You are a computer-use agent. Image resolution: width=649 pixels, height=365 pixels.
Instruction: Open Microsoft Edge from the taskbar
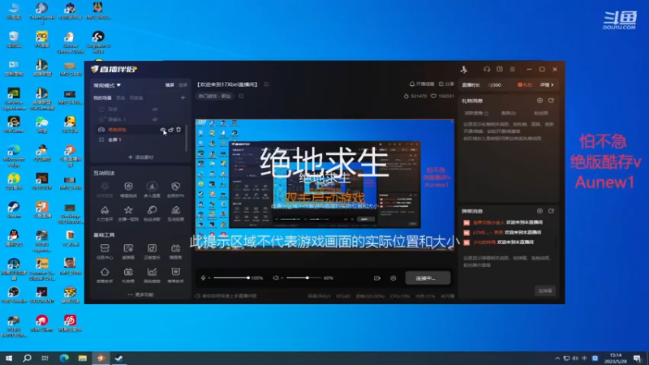coord(64,359)
